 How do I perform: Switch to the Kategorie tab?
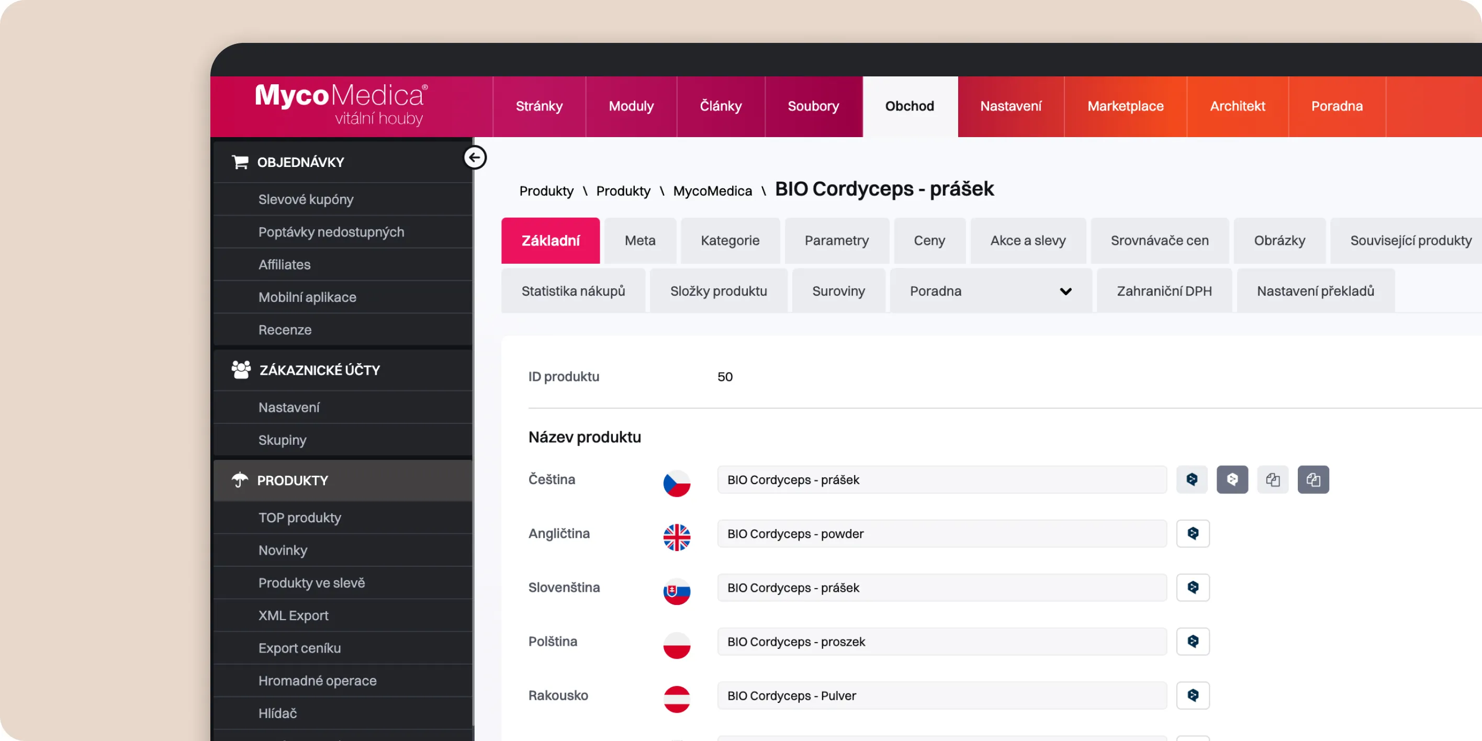[x=730, y=241]
